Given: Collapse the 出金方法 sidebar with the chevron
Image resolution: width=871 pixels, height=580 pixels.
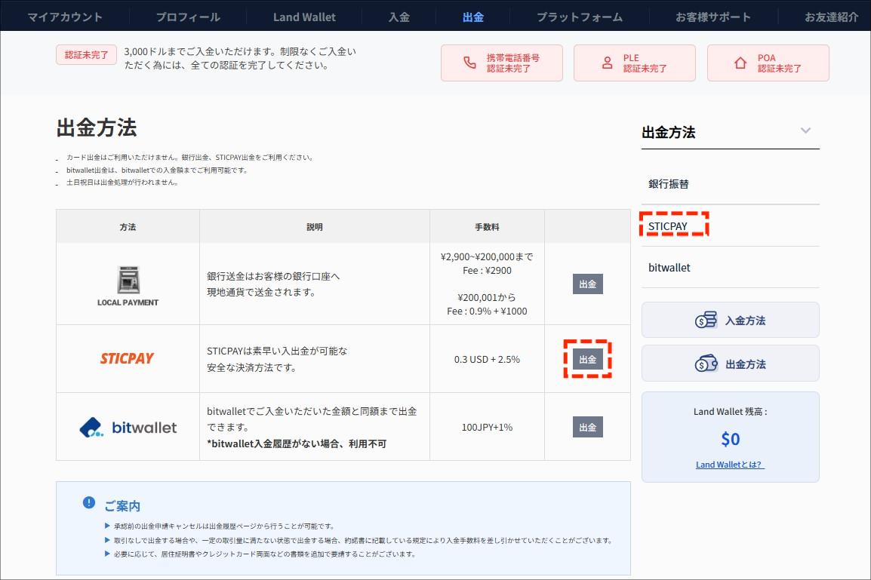Looking at the screenshot, I should (807, 130).
